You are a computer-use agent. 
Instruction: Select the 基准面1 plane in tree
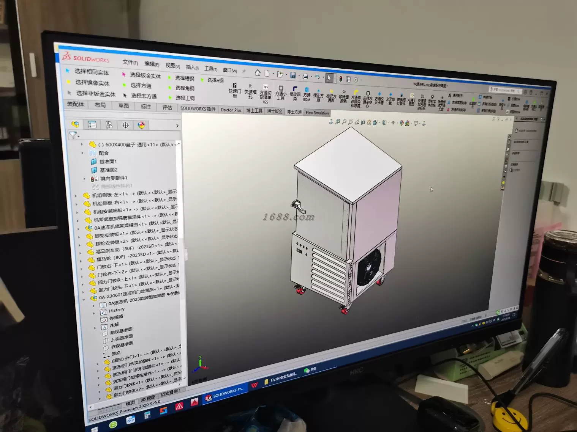108,162
